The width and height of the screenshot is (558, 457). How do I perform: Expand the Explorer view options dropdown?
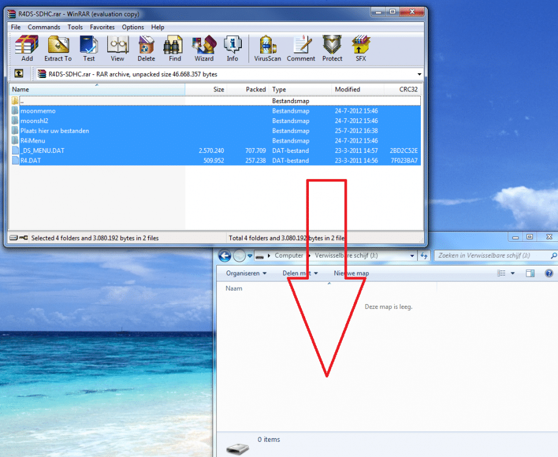[x=512, y=274]
